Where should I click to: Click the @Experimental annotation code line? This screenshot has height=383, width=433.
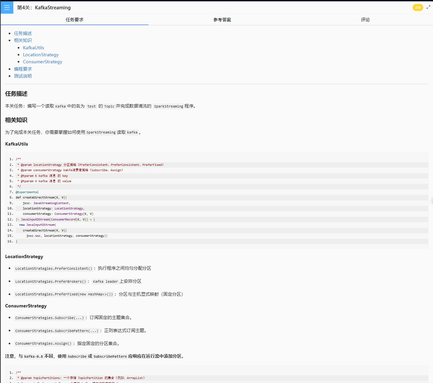click(x=27, y=192)
